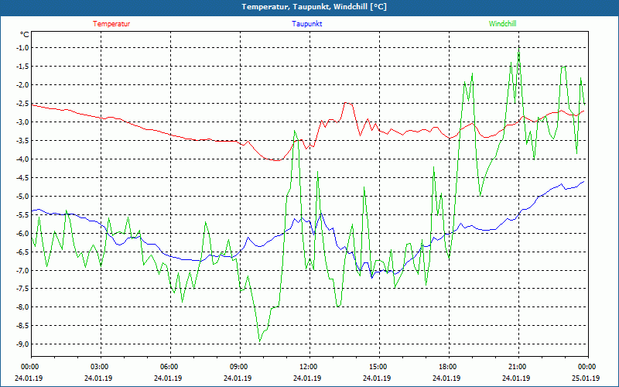
Task: Click the 06:00 time axis label
Action: tap(168, 367)
